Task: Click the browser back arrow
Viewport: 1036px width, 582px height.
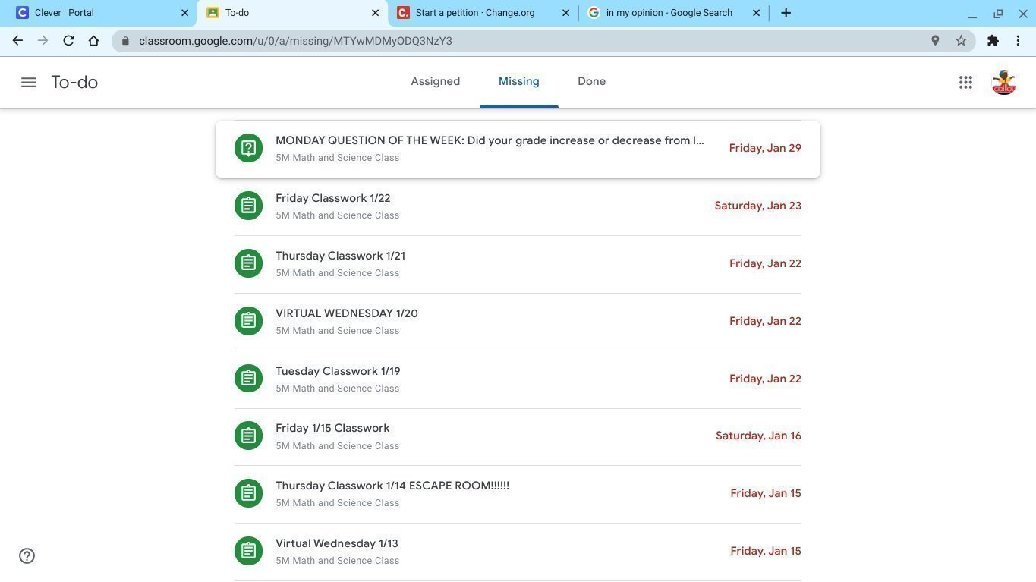Action: [x=17, y=41]
